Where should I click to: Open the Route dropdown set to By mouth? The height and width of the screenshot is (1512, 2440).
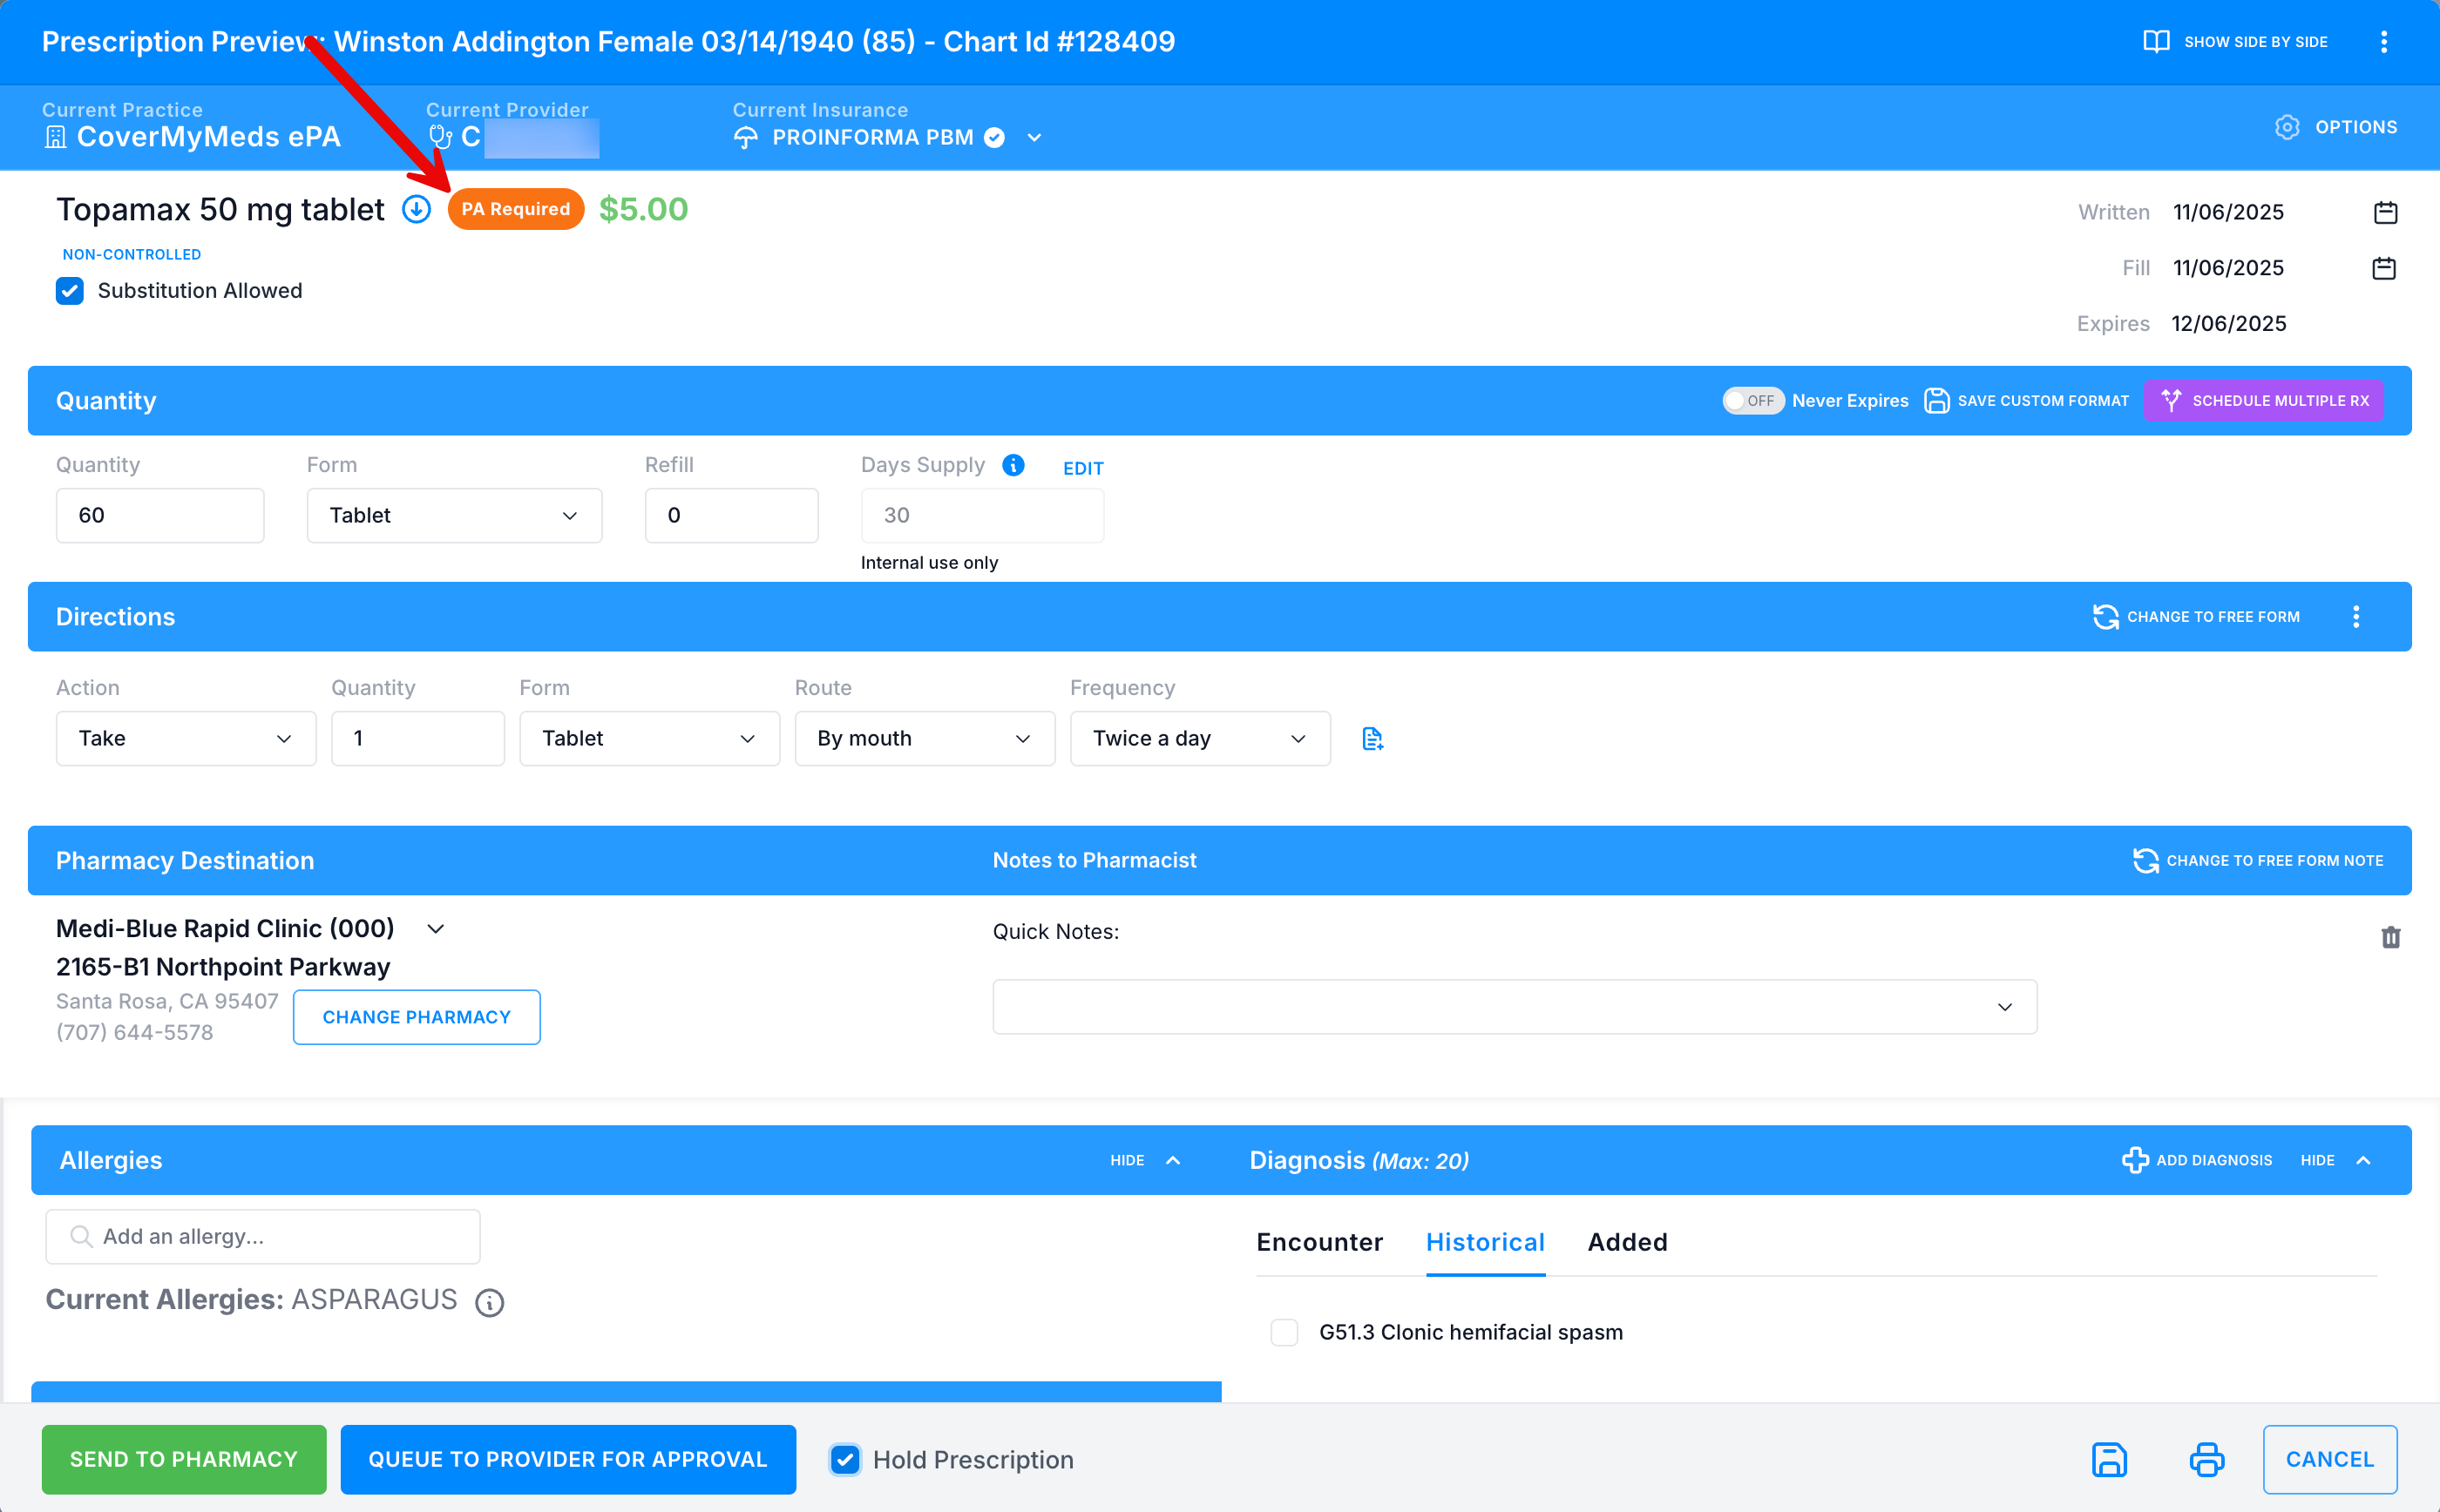click(x=924, y=739)
